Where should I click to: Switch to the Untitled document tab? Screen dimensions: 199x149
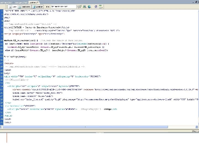[x=34, y=2]
